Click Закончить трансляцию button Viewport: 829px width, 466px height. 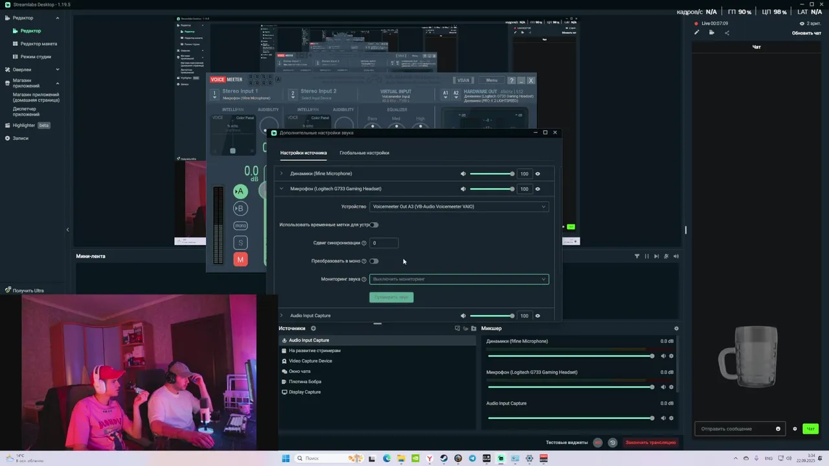click(x=650, y=443)
